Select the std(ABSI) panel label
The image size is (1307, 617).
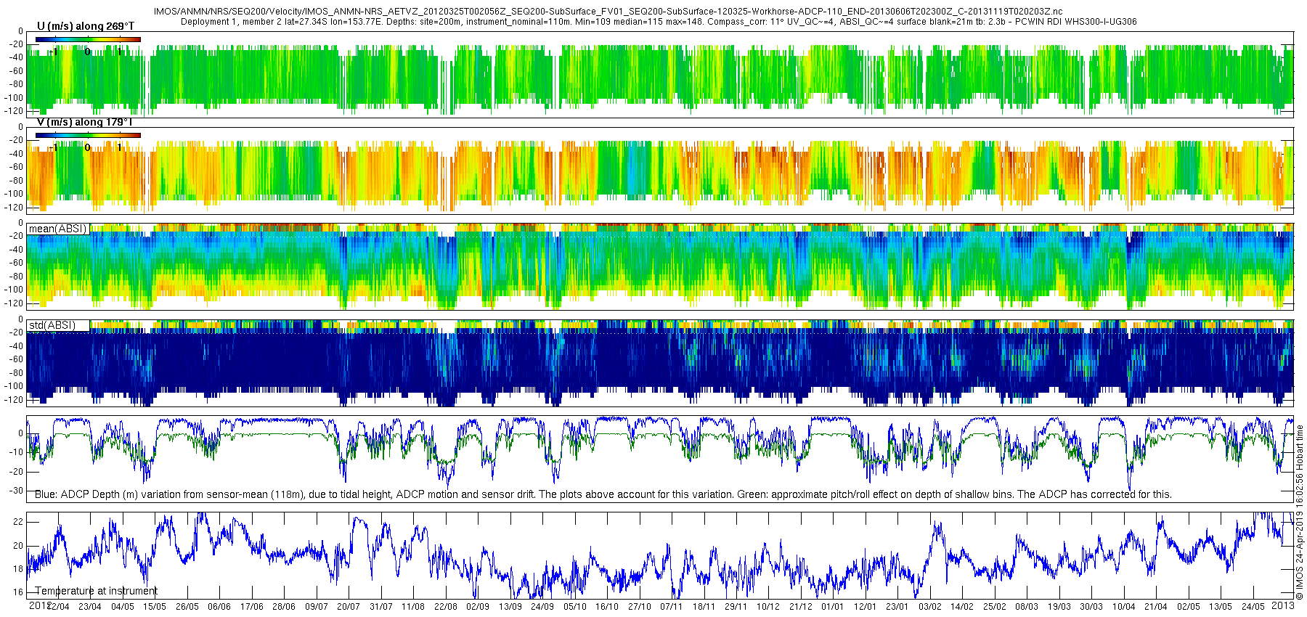52,325
